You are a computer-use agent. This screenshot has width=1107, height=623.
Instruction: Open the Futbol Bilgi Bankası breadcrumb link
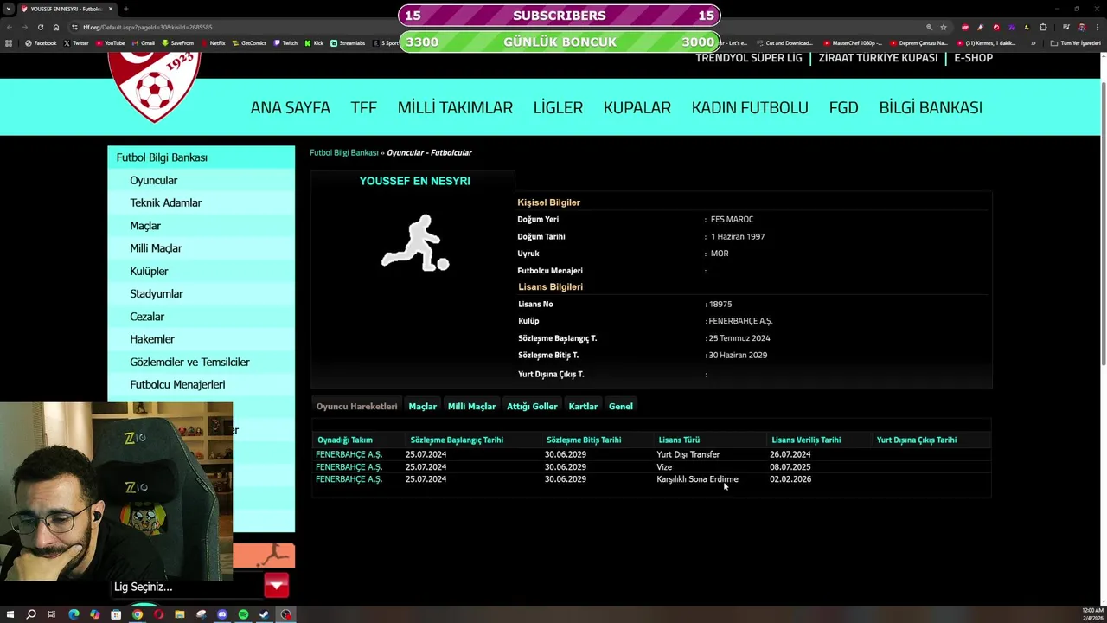pos(343,152)
